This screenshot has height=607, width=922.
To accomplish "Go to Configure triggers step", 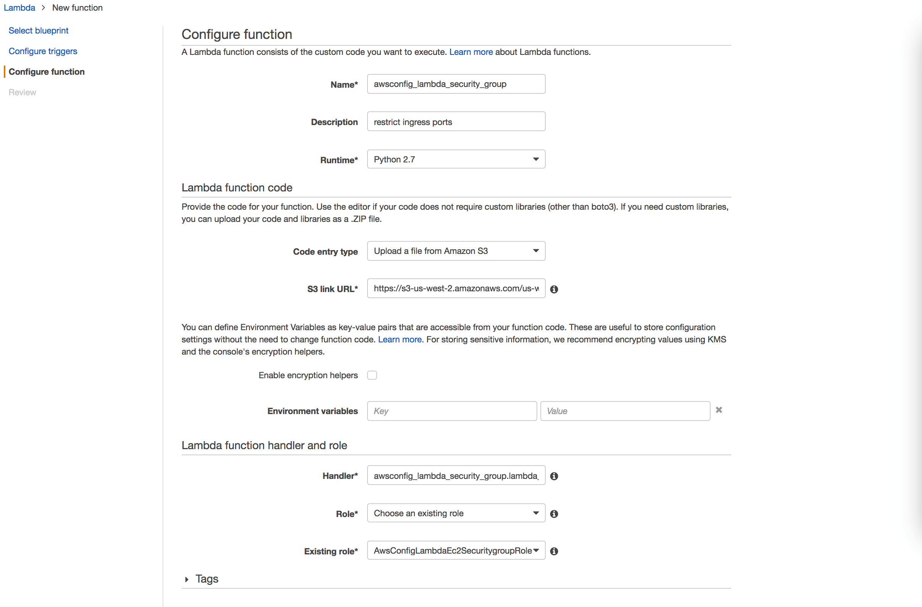I will [x=43, y=51].
